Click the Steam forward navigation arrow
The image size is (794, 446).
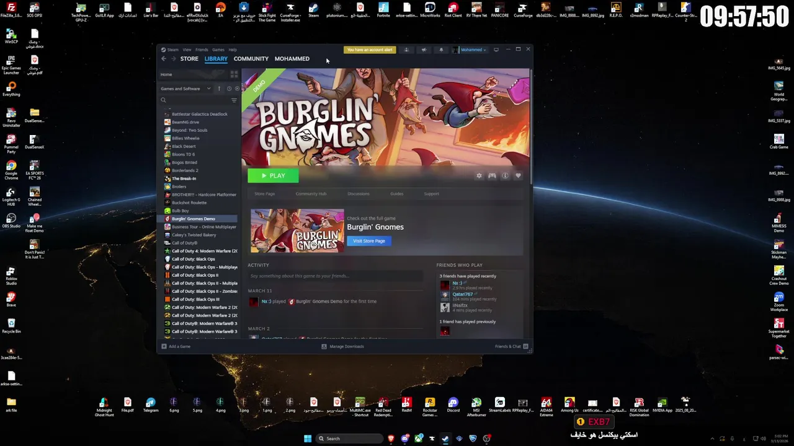click(x=172, y=59)
